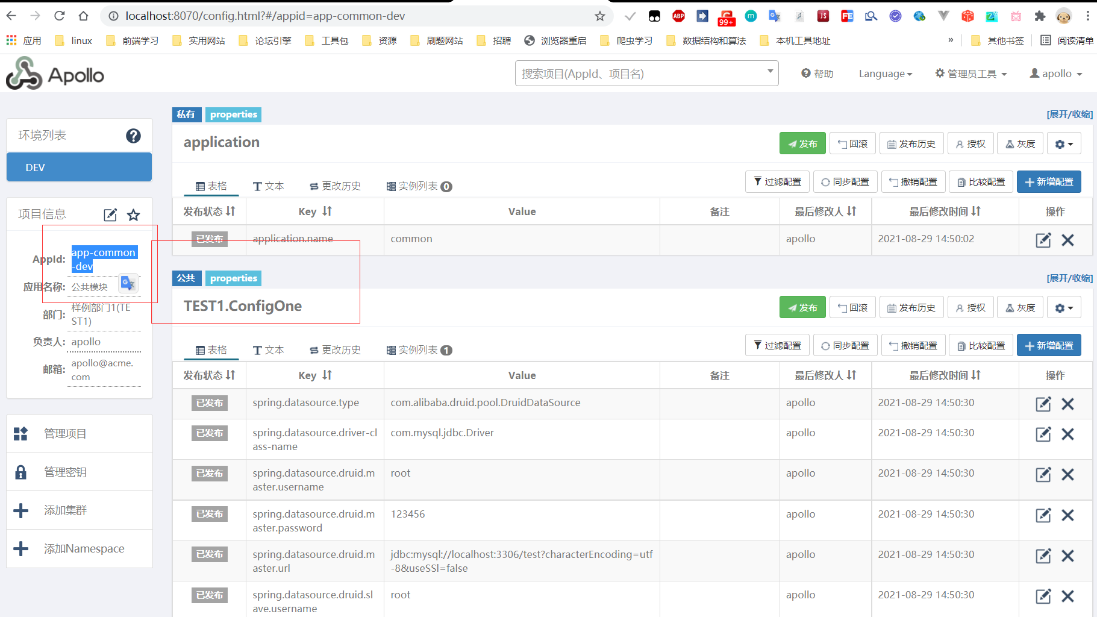The width and height of the screenshot is (1097, 617).
Task: Toggle sorting by 最后修改时间
Action: pos(945,211)
